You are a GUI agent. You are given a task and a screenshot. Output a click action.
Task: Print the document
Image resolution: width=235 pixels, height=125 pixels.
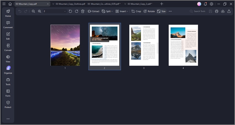click(217, 11)
